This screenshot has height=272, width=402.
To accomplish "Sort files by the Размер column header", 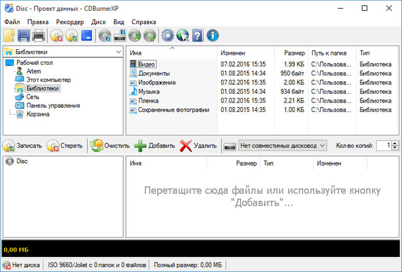I will pos(294,53).
